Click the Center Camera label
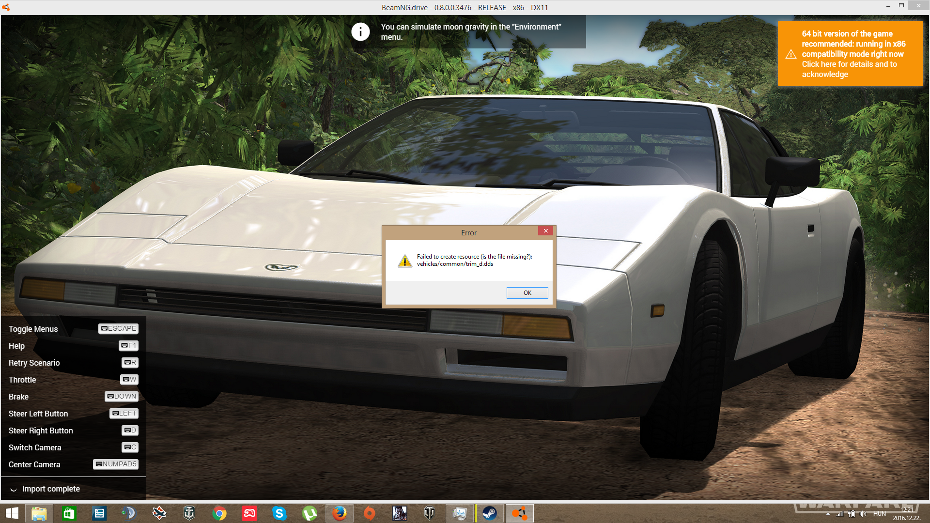This screenshot has height=523, width=930. [x=34, y=464]
